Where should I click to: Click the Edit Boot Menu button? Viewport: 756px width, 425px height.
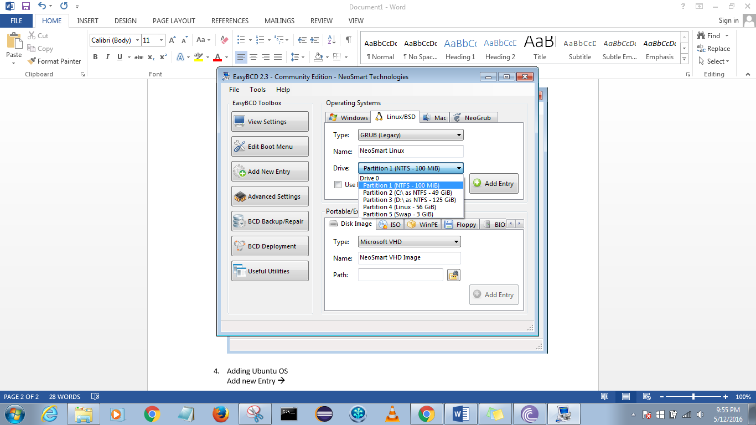[x=270, y=147]
